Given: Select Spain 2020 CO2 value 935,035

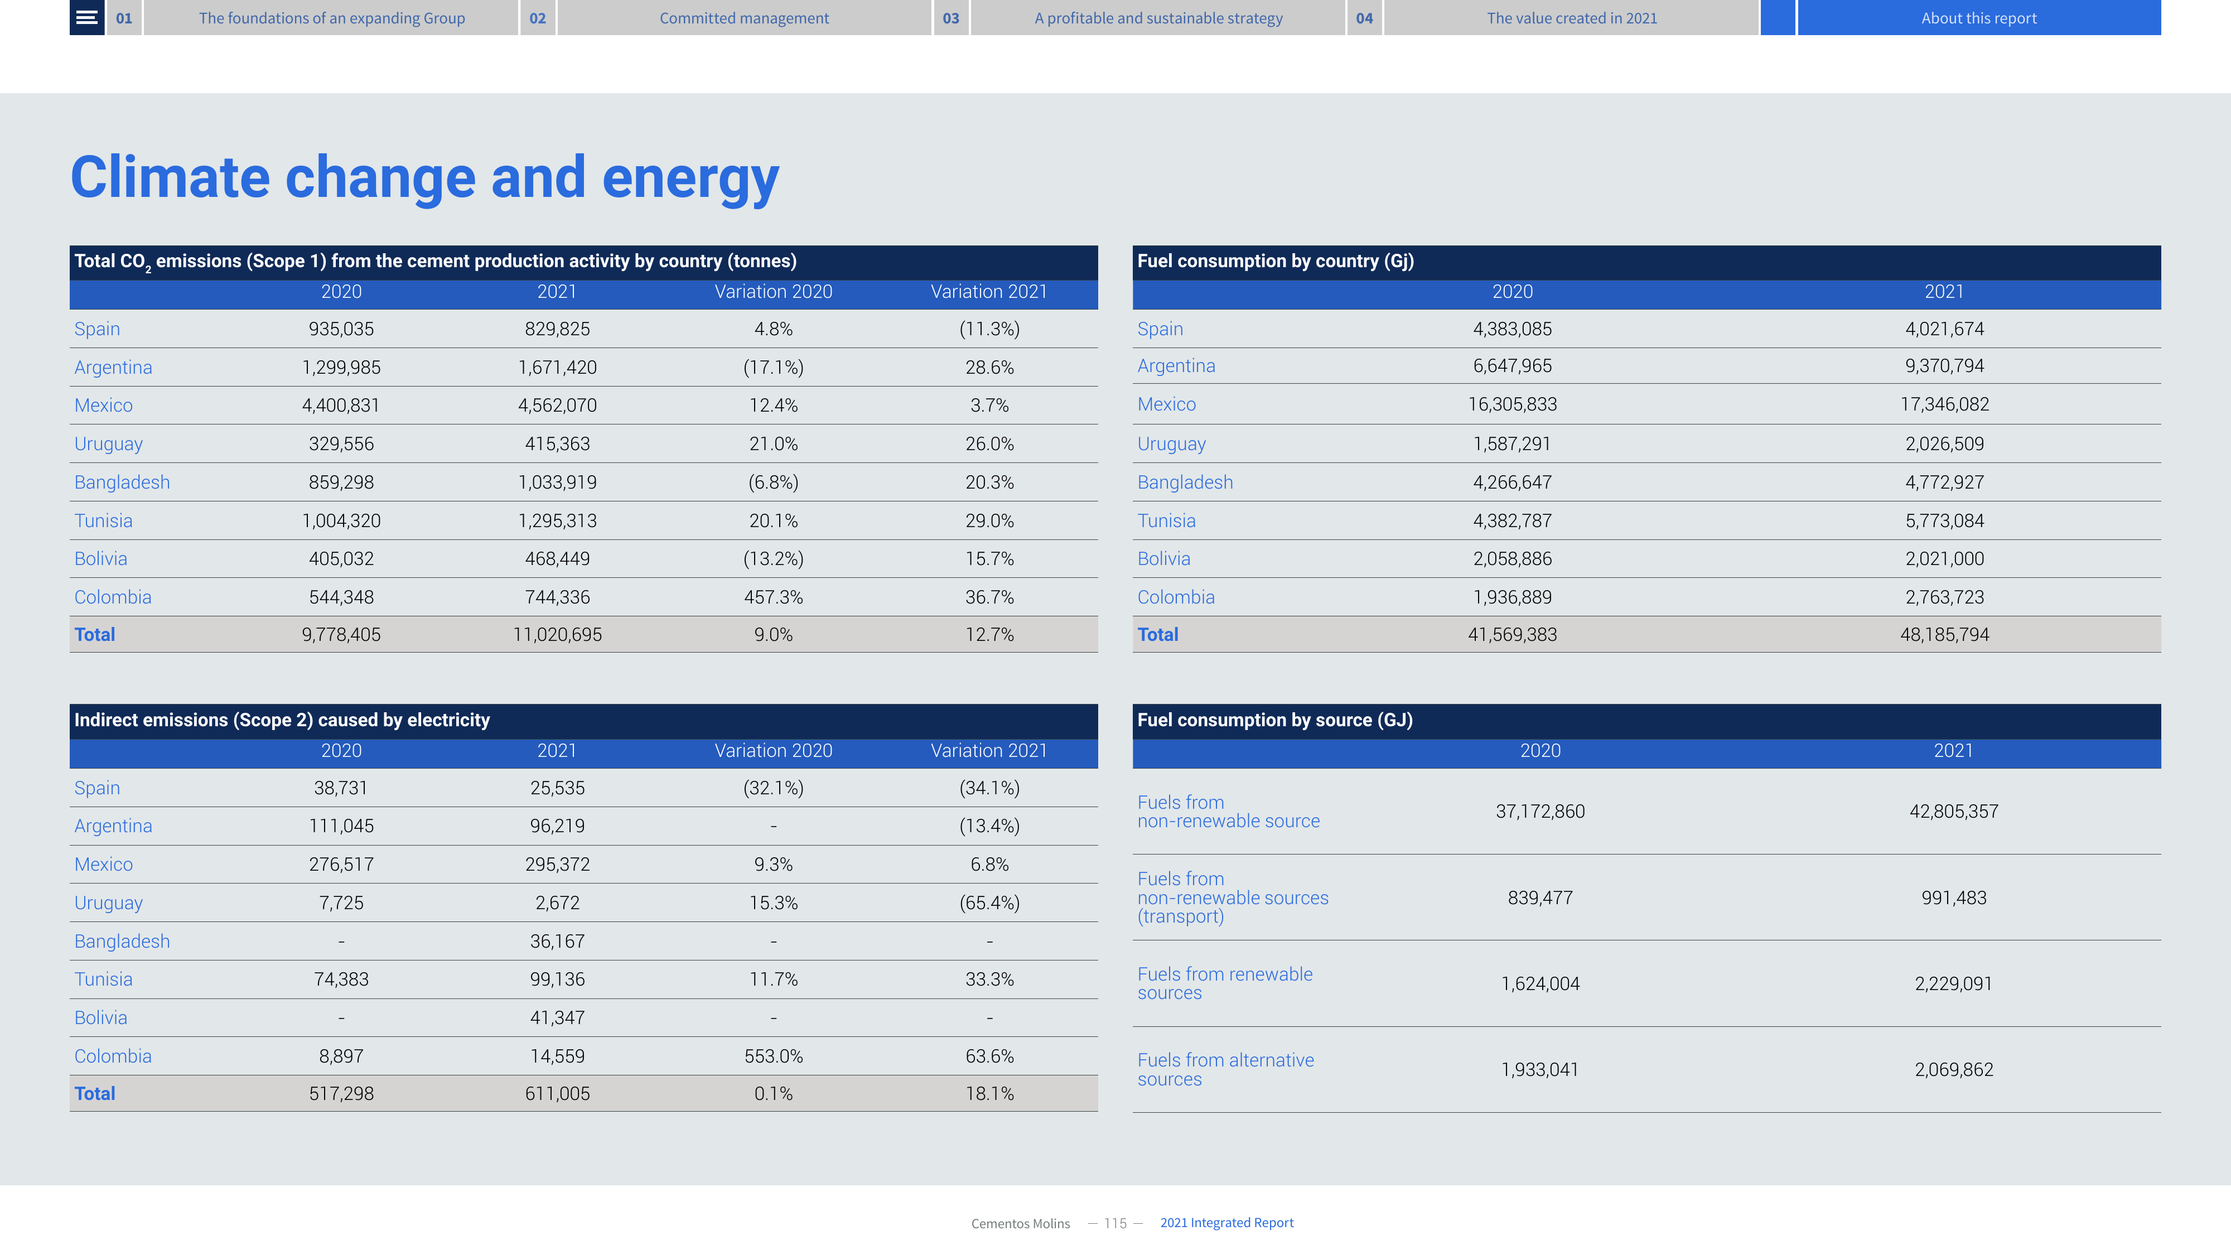Looking at the screenshot, I should [x=341, y=329].
